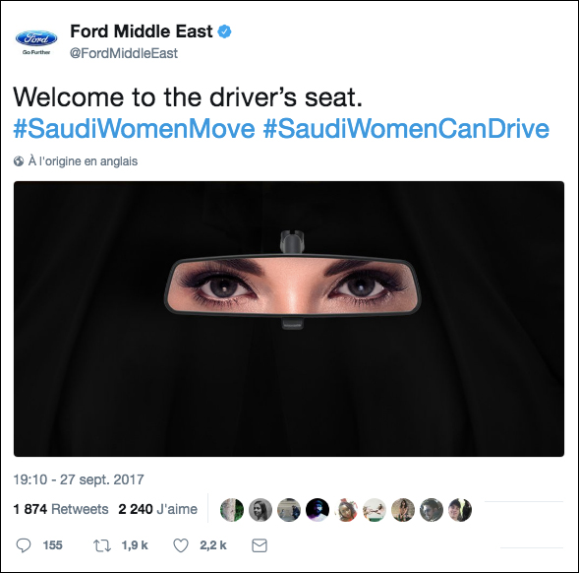Screen dimensions: 579x573
Task: Open the last liker avatar
Action: (x=460, y=509)
